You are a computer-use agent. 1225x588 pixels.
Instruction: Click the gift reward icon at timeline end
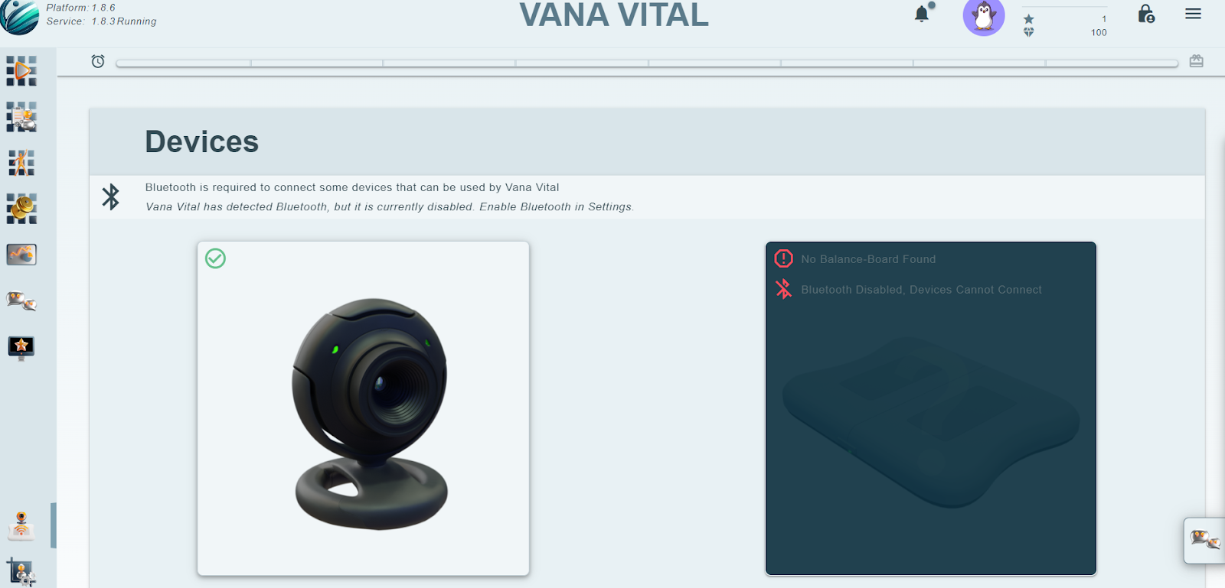[x=1197, y=61]
